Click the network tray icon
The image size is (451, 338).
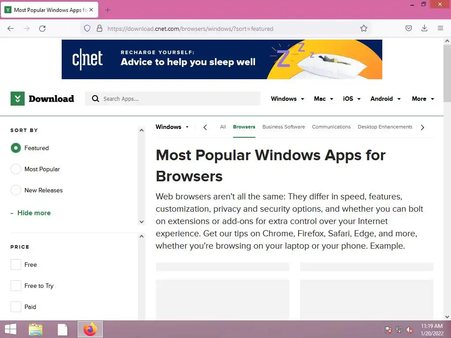coord(399,330)
